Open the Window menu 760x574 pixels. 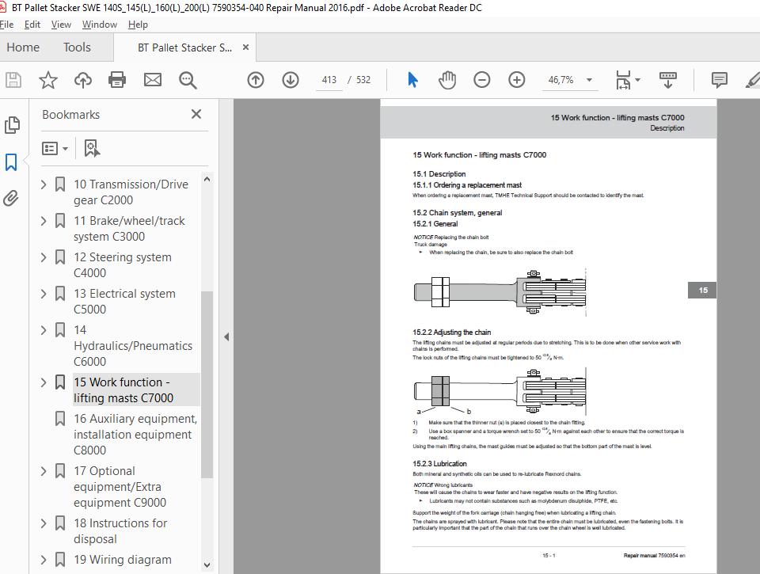[100, 25]
